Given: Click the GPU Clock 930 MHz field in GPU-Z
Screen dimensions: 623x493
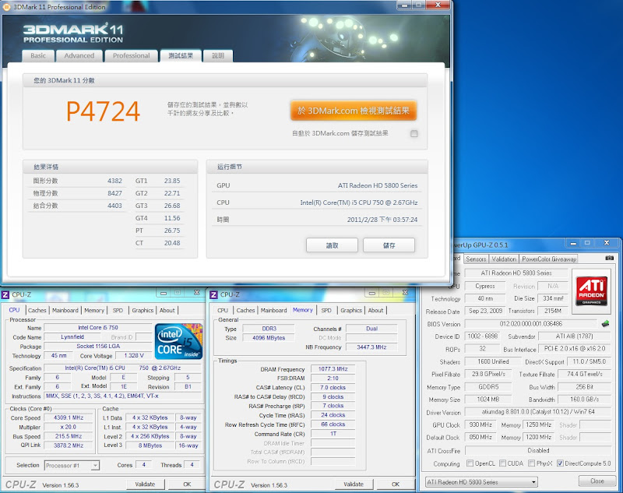Looking at the screenshot, I should tap(480, 424).
